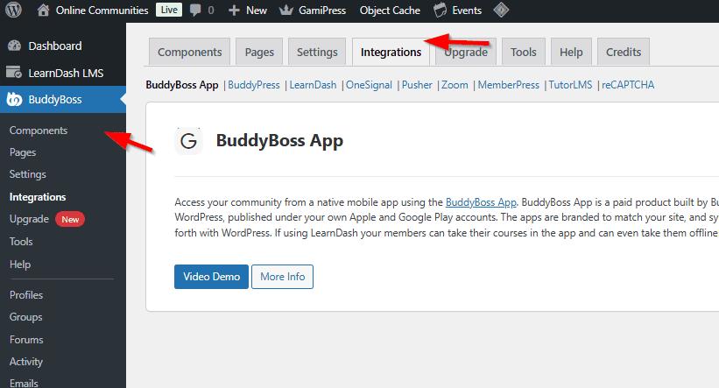Click the Live status badge
This screenshot has width=719, height=388.
pyautogui.click(x=169, y=10)
